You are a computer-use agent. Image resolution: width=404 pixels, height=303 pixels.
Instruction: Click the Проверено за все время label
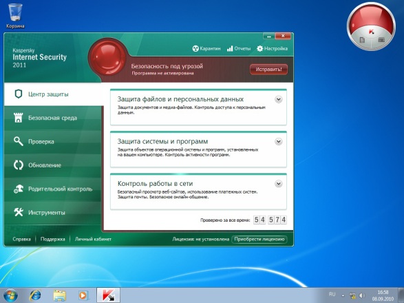point(225,220)
